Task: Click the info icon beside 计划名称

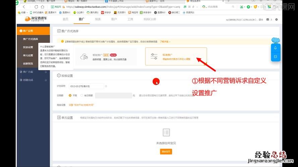Action: (106, 86)
